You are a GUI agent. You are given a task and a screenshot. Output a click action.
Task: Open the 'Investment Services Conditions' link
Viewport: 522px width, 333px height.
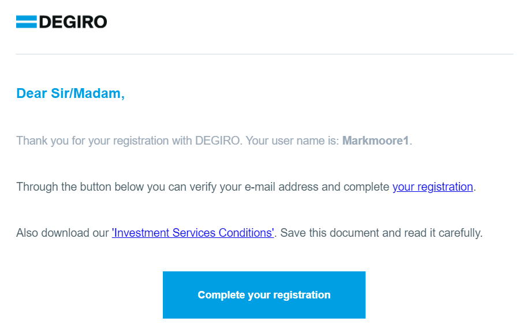click(x=192, y=233)
